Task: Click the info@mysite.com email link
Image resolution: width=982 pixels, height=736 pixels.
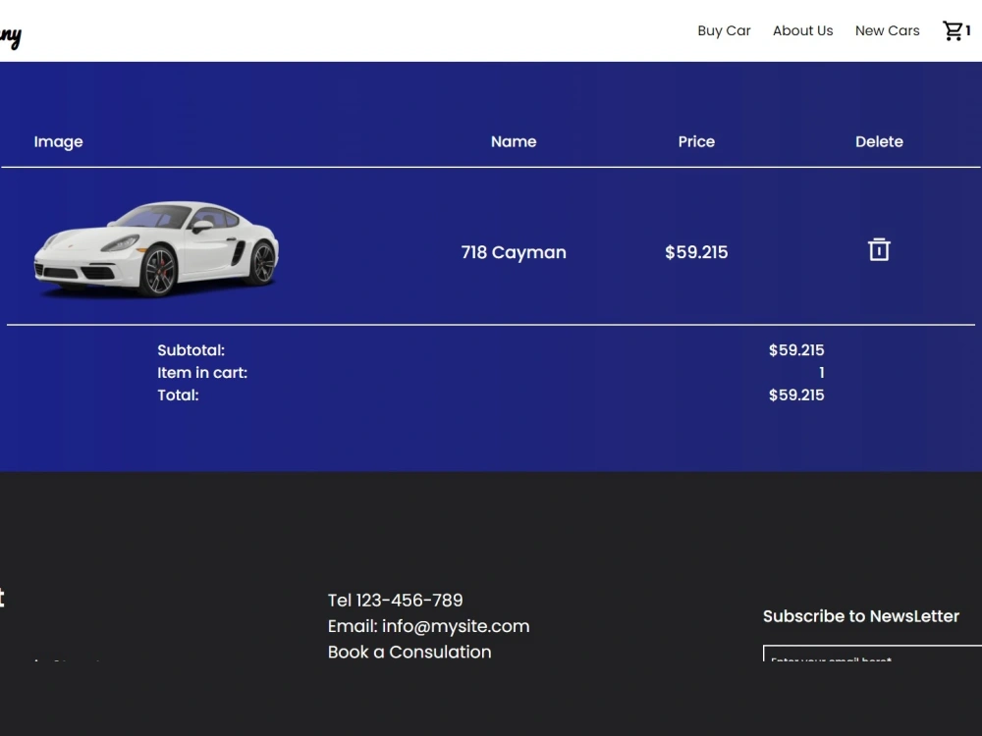Action: [x=456, y=626]
